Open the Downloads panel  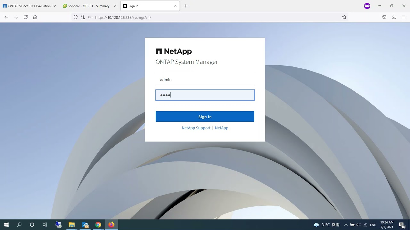(394, 17)
